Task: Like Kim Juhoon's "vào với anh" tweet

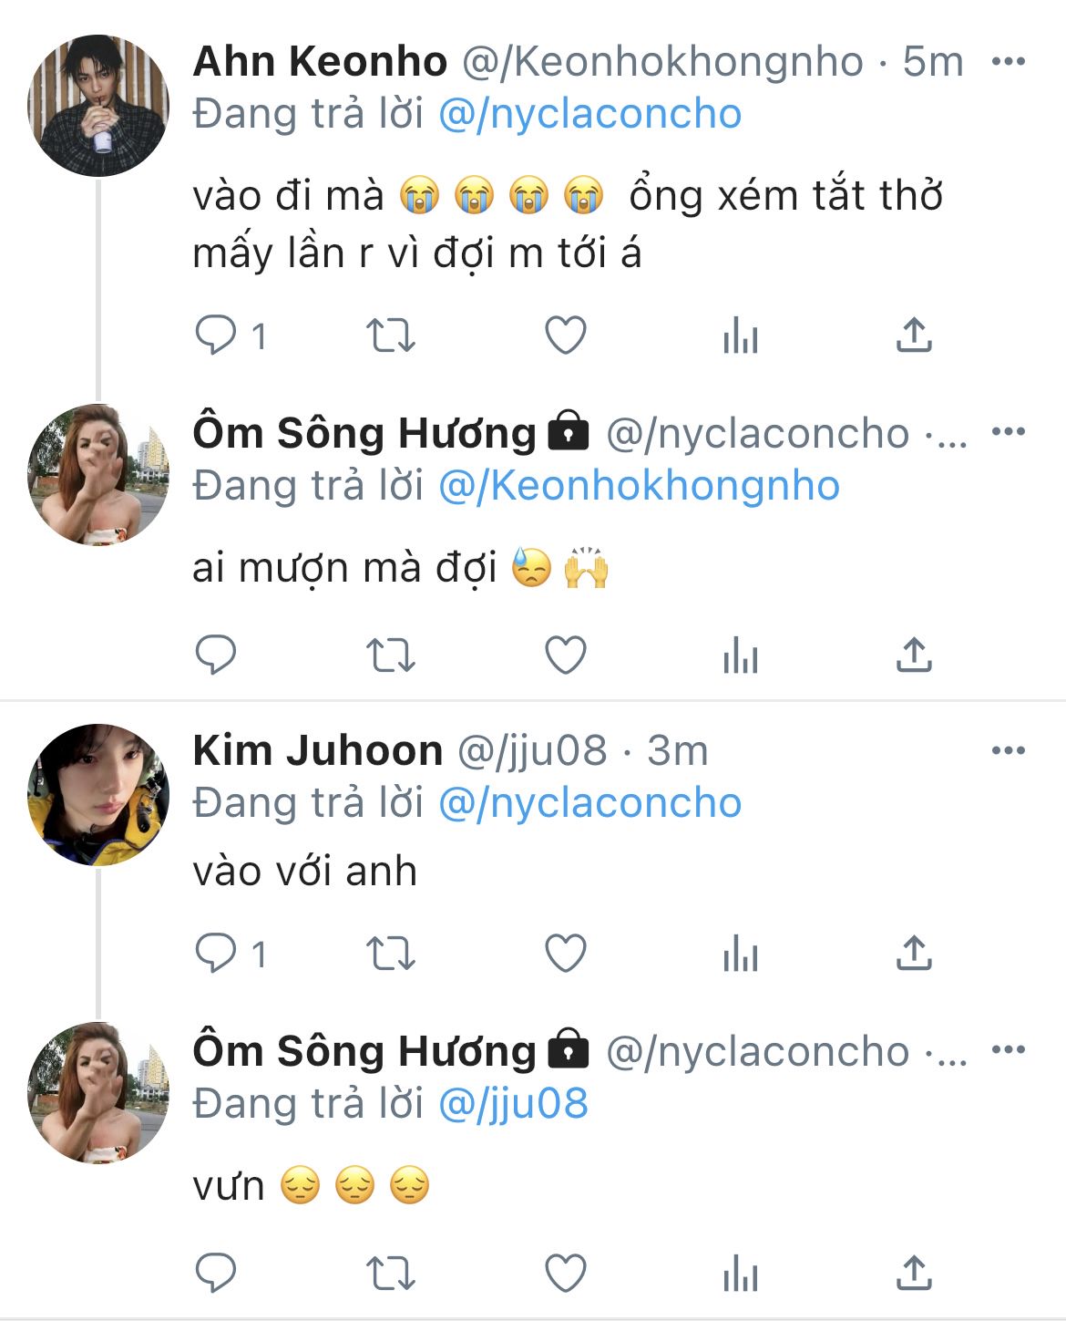Action: tap(565, 955)
